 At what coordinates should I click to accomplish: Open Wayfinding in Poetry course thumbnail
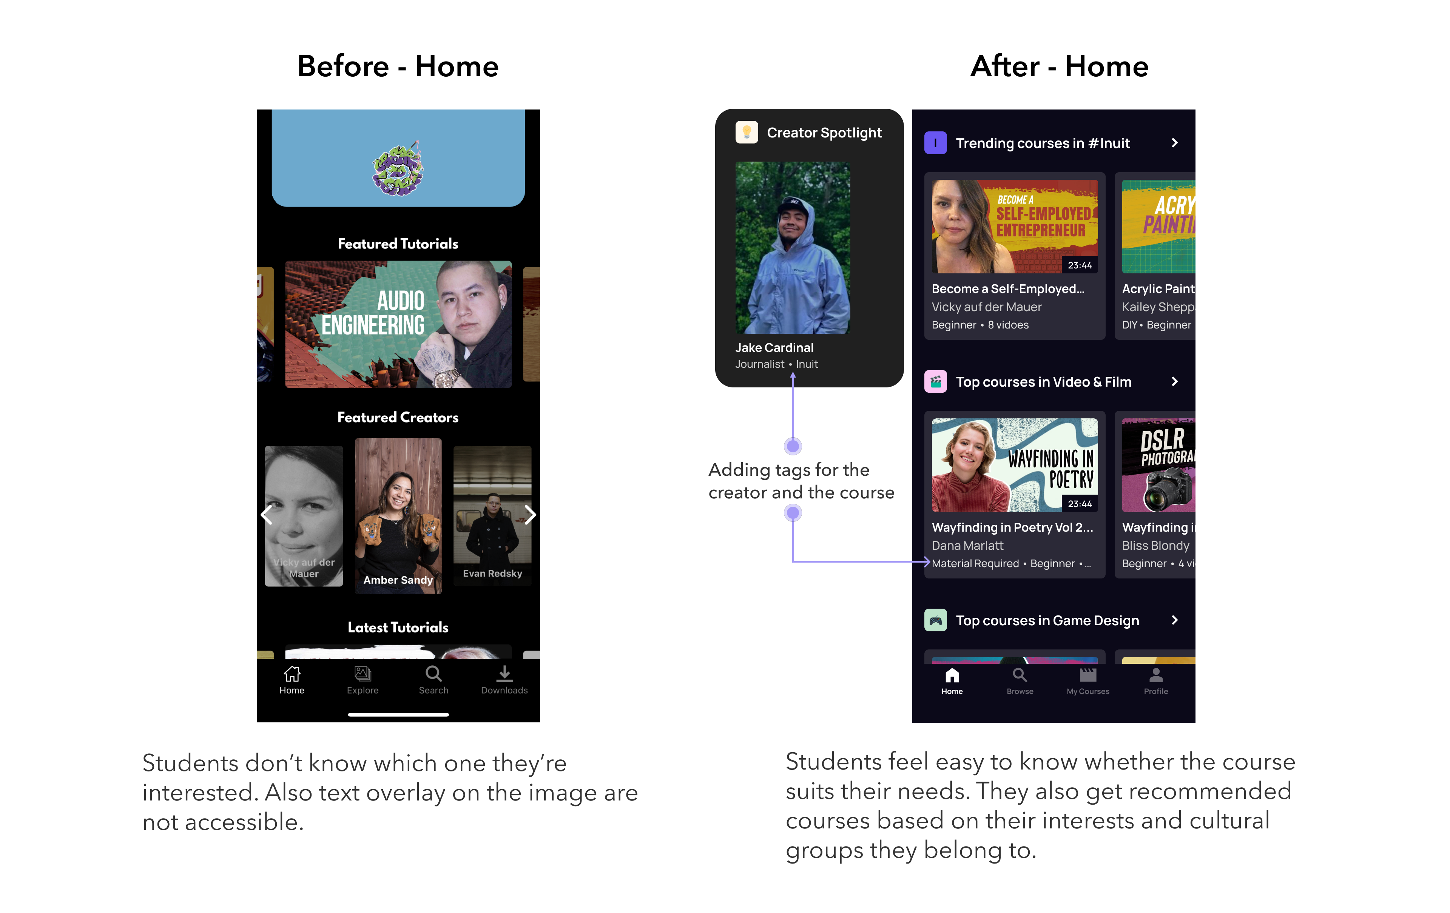(x=1015, y=466)
